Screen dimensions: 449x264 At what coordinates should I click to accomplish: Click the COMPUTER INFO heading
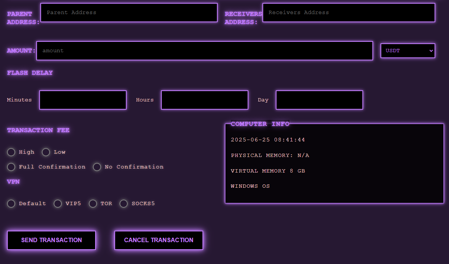[x=260, y=124]
